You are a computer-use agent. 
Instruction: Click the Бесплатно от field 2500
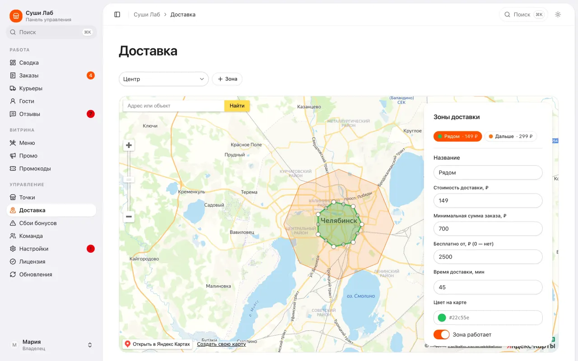coord(488,257)
